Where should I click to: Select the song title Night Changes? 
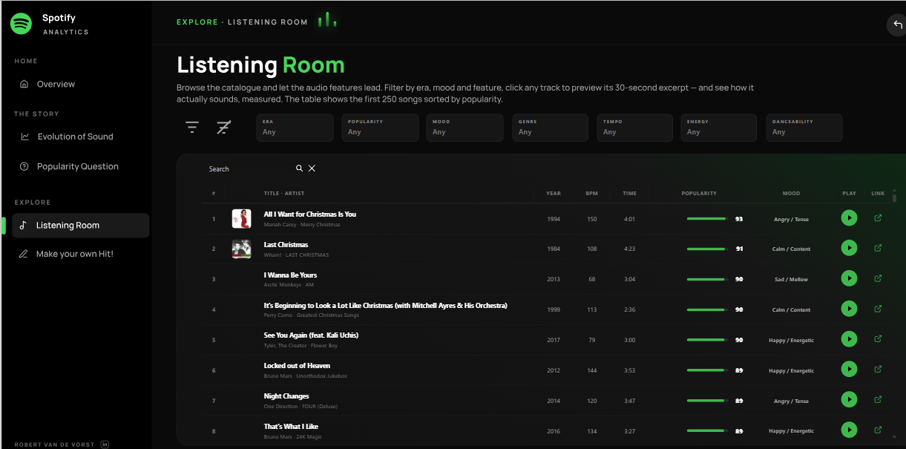(x=286, y=396)
